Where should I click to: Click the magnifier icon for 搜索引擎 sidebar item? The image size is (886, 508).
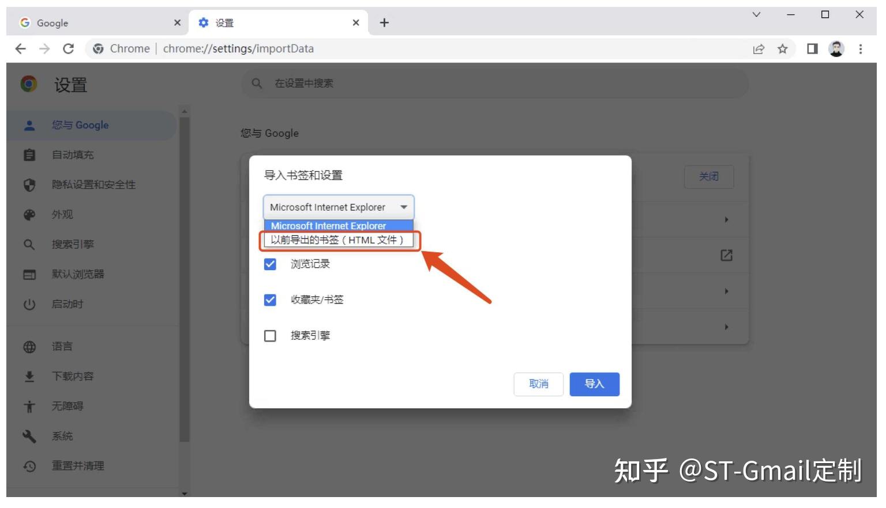(29, 245)
